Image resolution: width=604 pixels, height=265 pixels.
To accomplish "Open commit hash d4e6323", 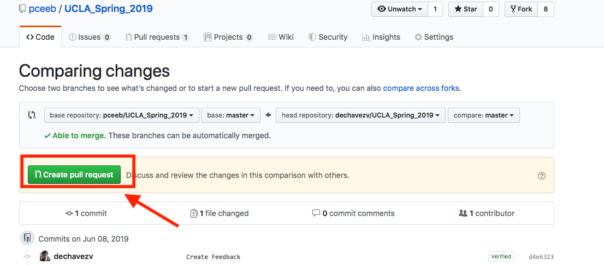I will point(541,256).
